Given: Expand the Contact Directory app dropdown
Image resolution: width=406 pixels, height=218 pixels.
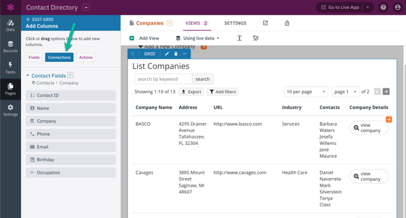Looking at the screenshot, I should (x=86, y=7).
